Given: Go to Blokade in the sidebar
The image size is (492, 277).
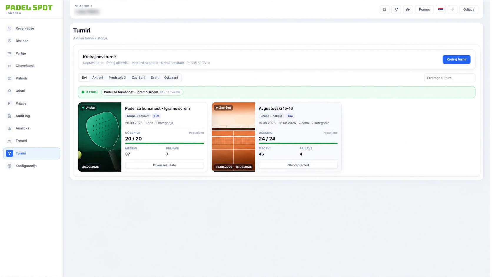Looking at the screenshot, I should (x=32, y=41).
